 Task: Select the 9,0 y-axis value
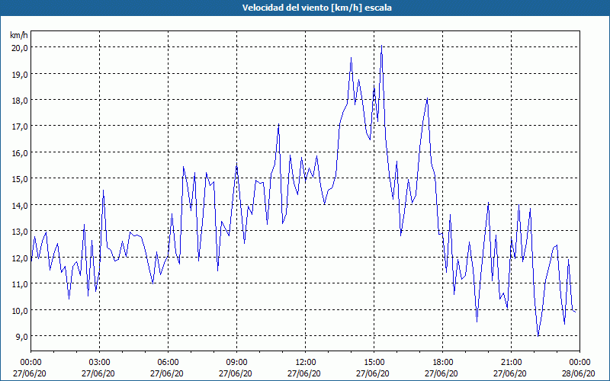click(x=21, y=337)
